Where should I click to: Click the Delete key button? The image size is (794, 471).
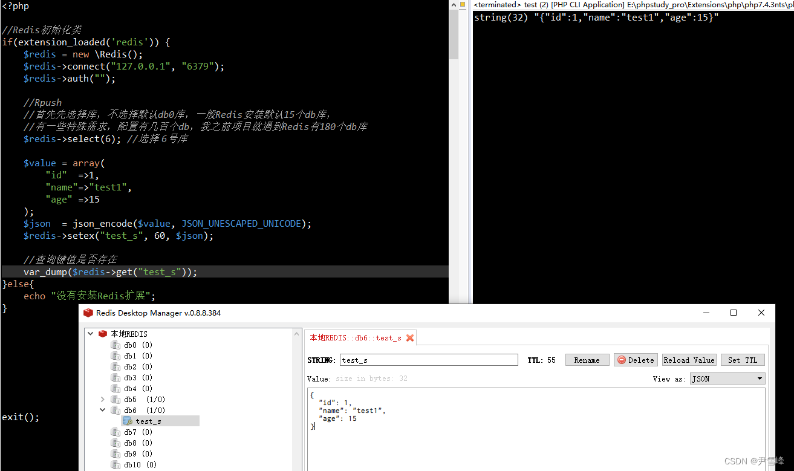(x=636, y=360)
